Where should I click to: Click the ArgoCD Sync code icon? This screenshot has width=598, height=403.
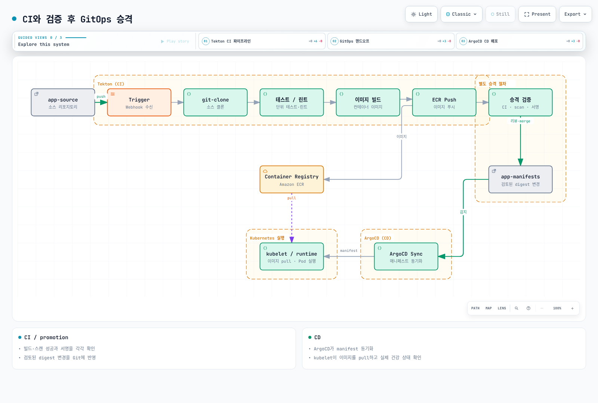click(x=380, y=248)
